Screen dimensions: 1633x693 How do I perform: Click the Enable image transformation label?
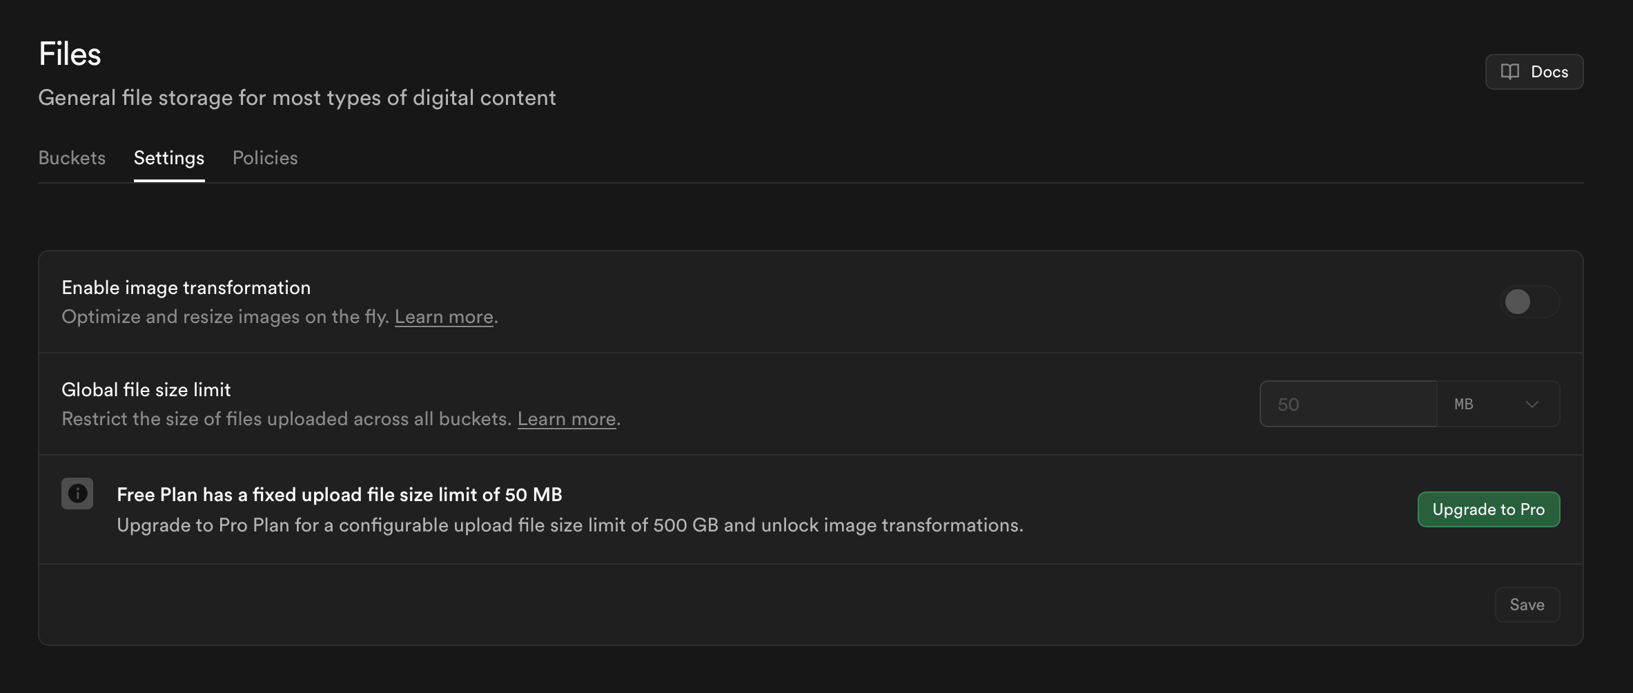(186, 288)
